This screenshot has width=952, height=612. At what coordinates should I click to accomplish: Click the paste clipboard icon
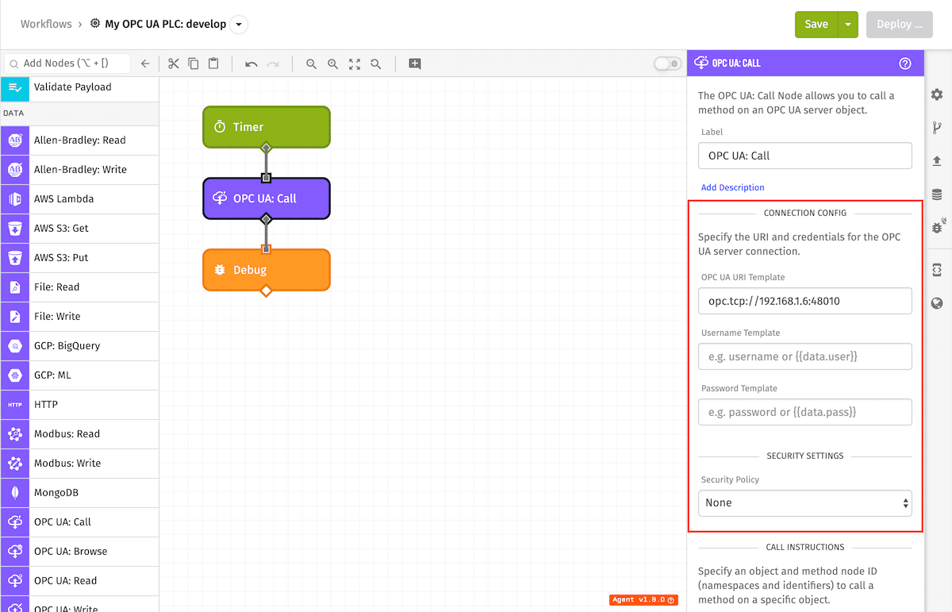[213, 64]
